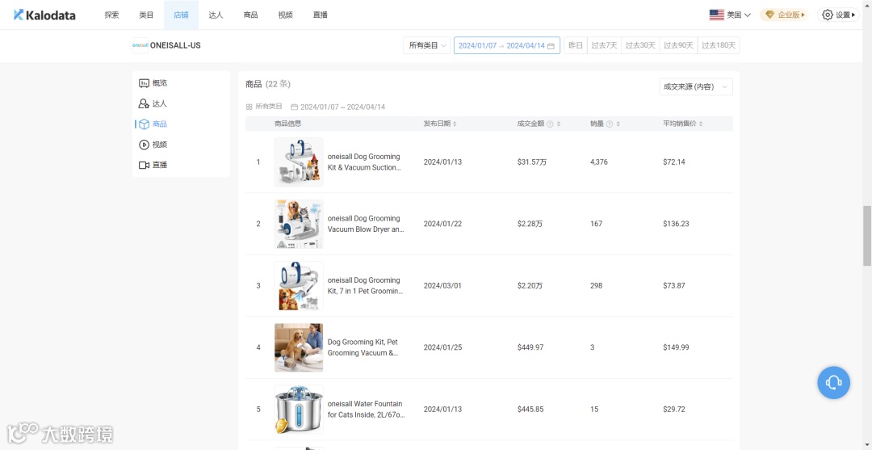This screenshot has height=450, width=872.
Task: Open the 商品 top navigation tab
Action: [x=250, y=15]
